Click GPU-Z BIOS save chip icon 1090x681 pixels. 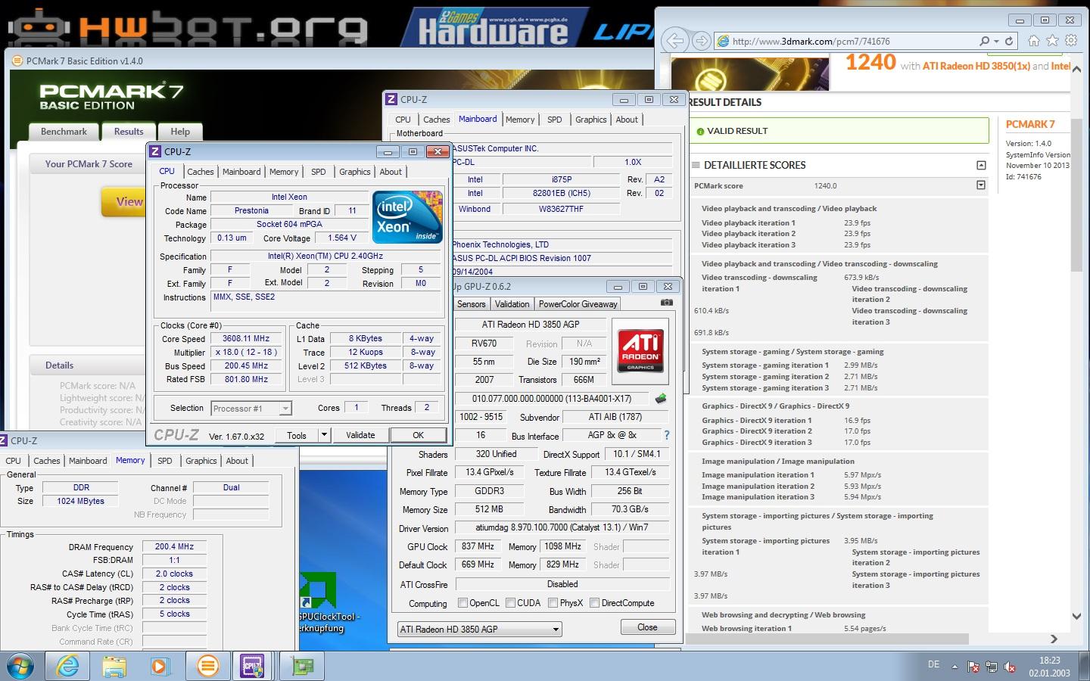(x=661, y=398)
